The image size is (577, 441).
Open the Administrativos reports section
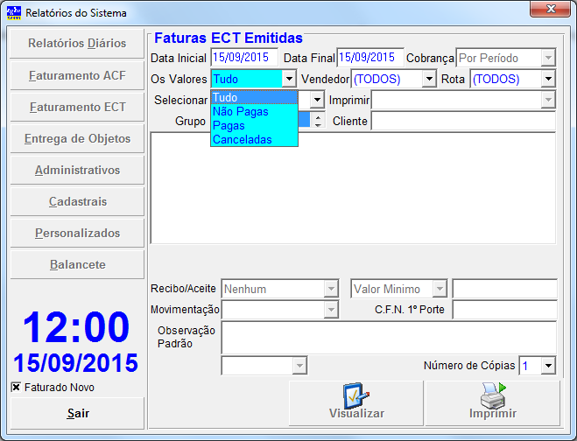(x=77, y=171)
